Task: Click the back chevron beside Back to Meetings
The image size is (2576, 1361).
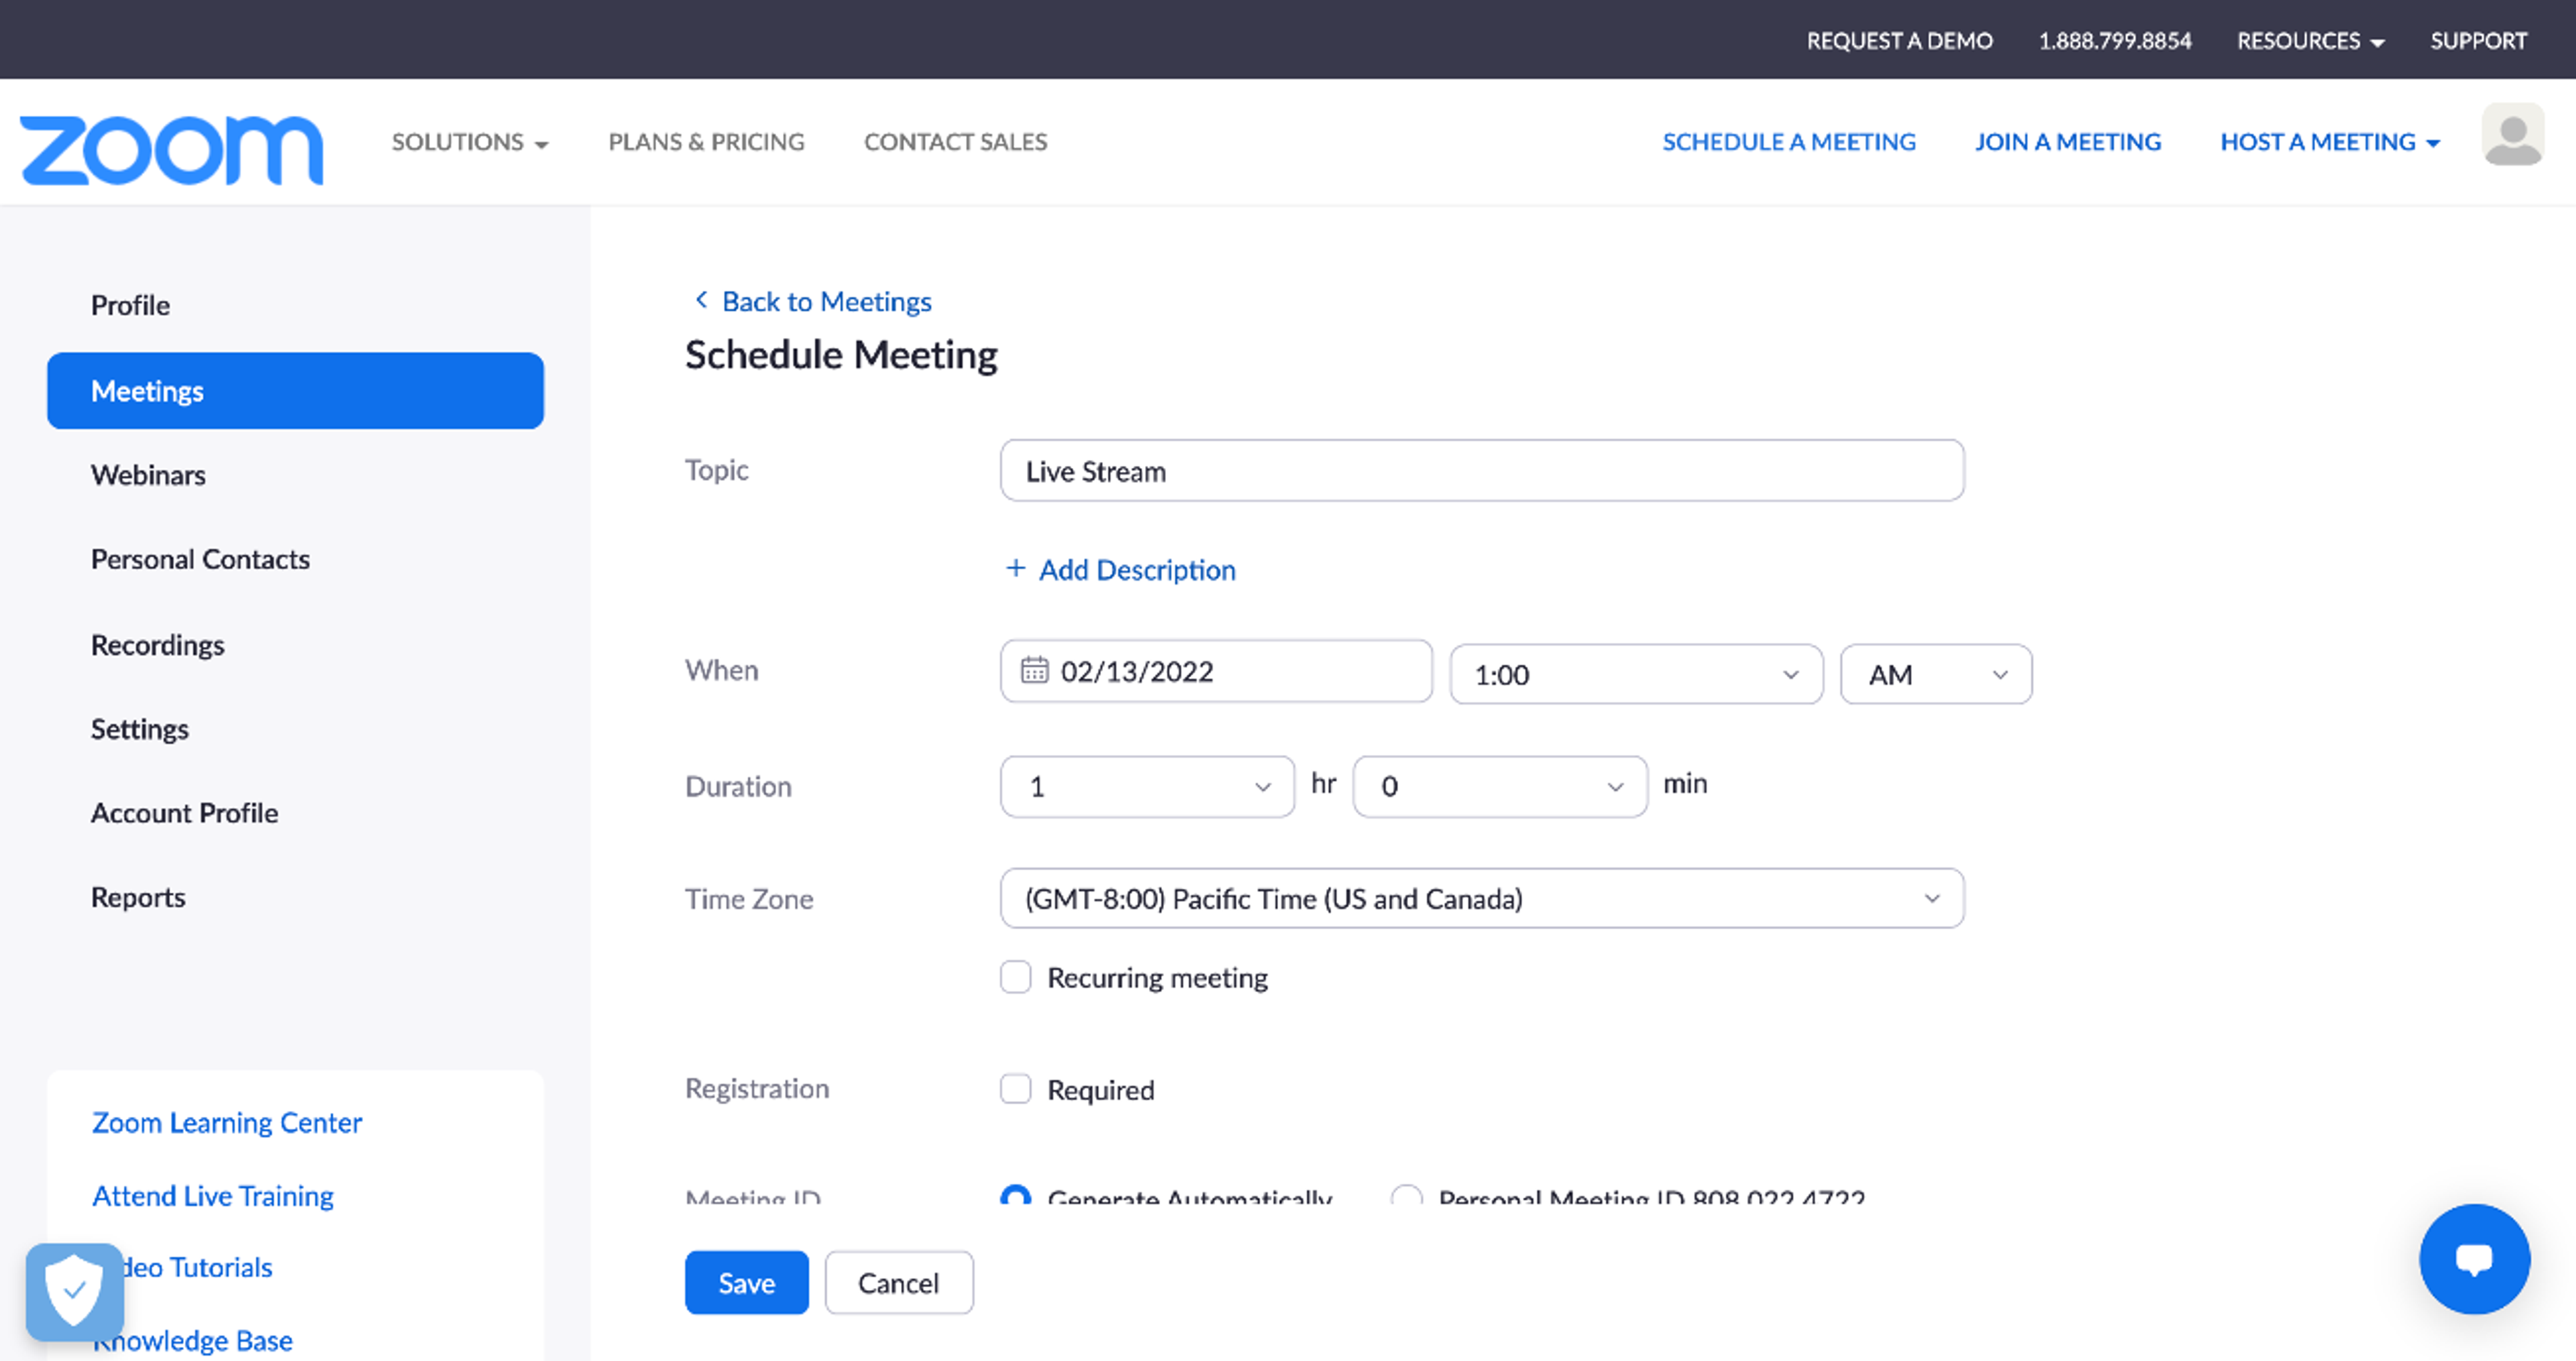Action: click(701, 300)
